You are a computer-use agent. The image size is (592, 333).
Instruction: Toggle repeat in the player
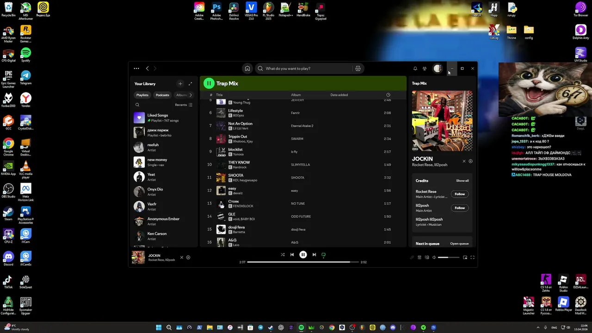click(323, 254)
